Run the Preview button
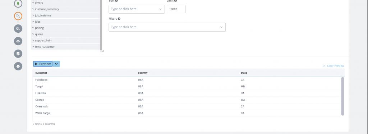This screenshot has height=134, width=368. [x=43, y=64]
